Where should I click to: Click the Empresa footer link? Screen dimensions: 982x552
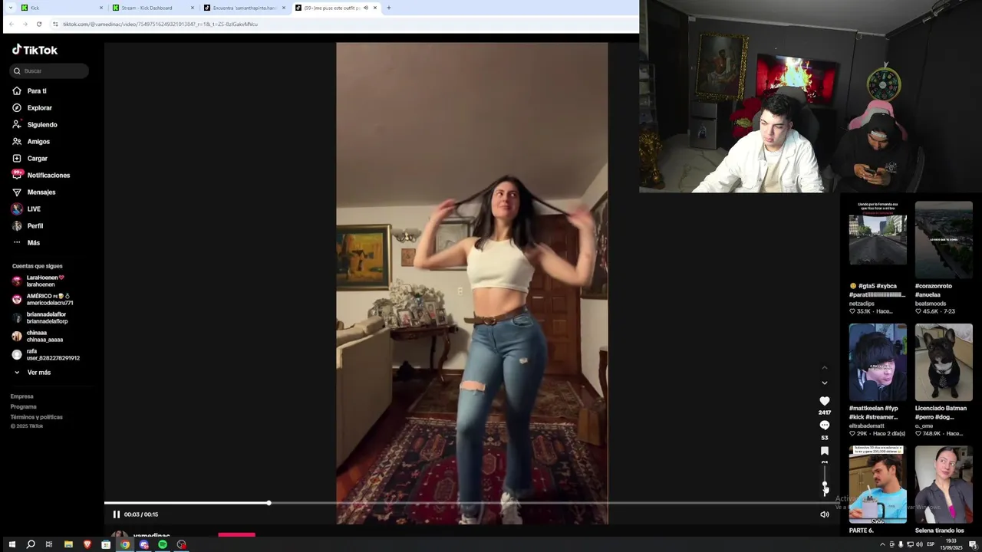click(21, 396)
